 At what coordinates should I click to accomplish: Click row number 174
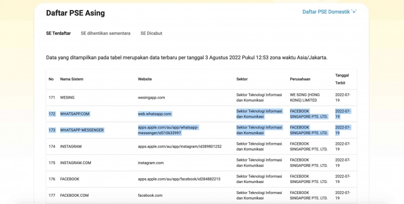52,146
